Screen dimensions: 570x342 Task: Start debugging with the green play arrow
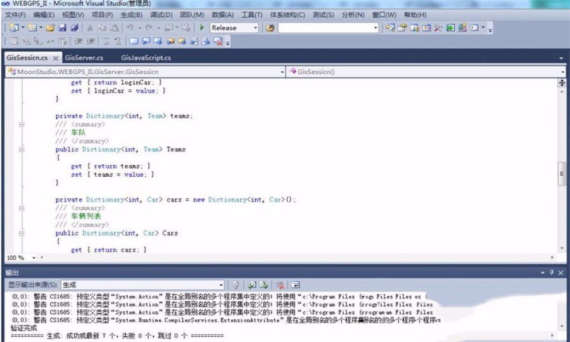(201, 28)
